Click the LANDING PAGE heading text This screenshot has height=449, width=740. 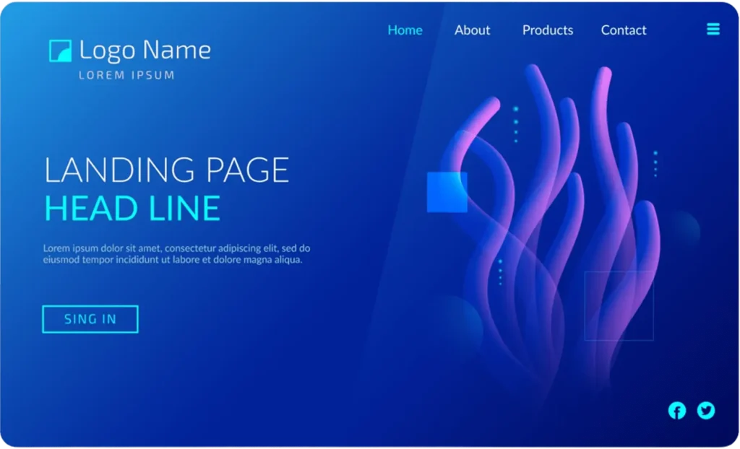(x=166, y=170)
